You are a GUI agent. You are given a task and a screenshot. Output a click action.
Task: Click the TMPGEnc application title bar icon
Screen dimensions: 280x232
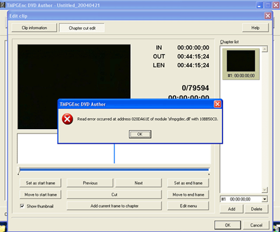pos(3,5)
